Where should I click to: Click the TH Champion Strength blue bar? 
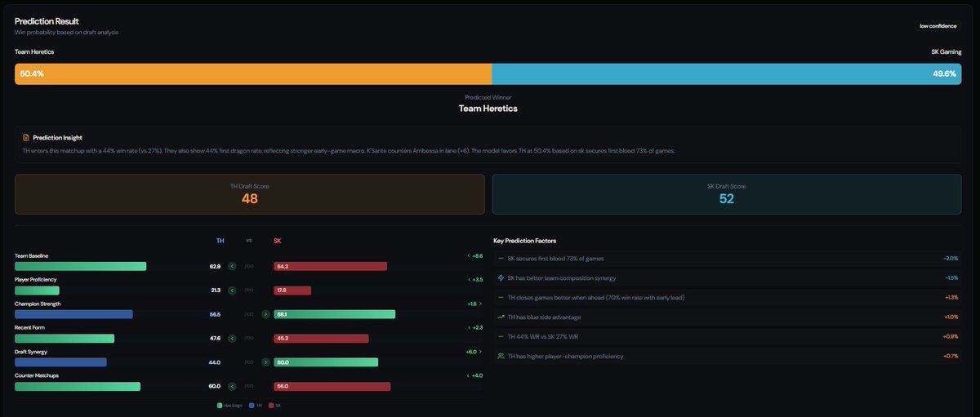click(x=73, y=314)
